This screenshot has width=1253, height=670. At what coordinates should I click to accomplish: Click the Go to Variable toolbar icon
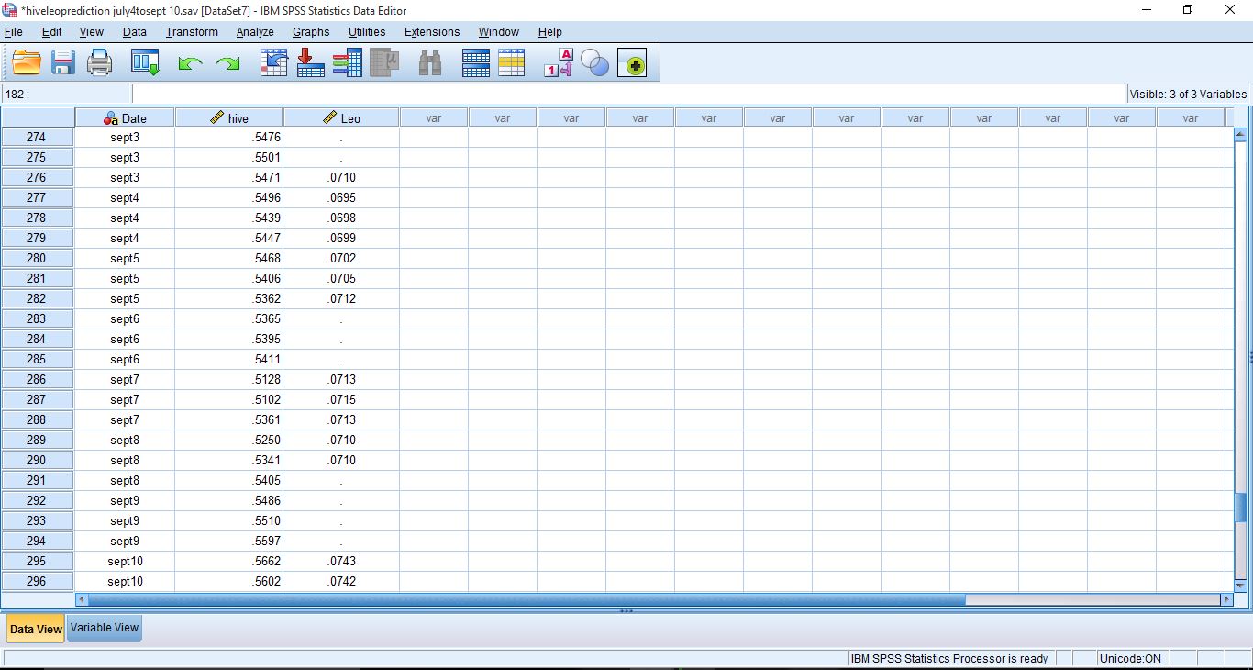311,62
